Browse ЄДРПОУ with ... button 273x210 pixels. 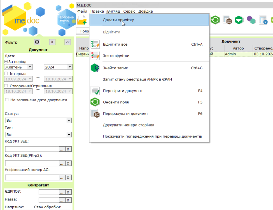[62, 192]
